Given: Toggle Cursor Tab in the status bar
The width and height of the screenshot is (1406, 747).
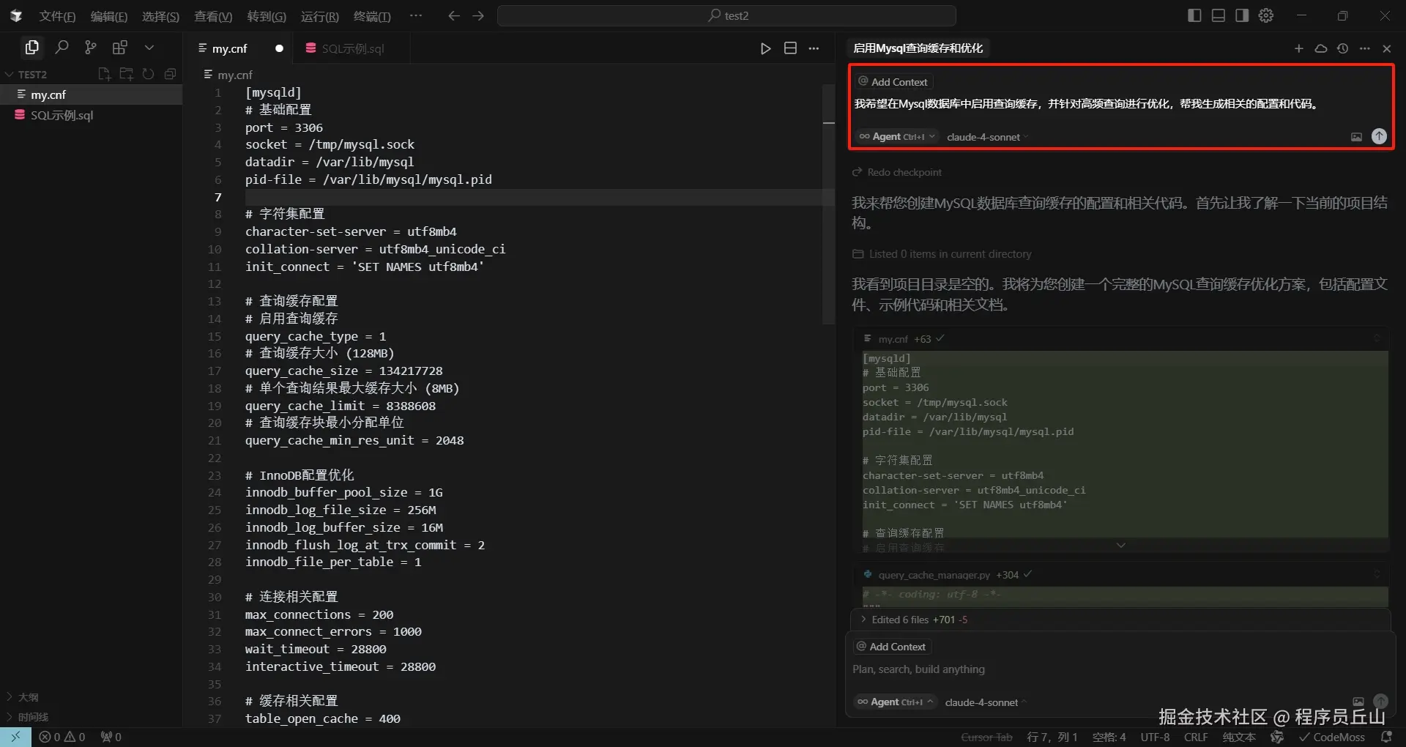Looking at the screenshot, I should pos(986,737).
